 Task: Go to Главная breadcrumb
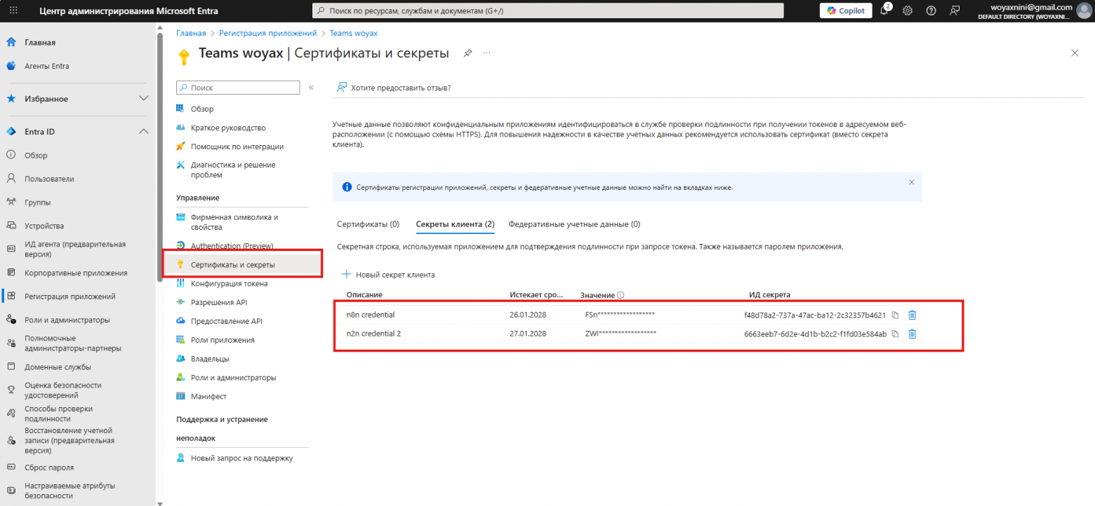click(191, 33)
